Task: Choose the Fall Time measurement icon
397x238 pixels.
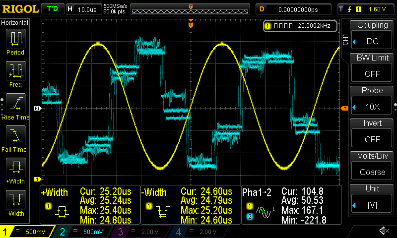Action: [15, 135]
